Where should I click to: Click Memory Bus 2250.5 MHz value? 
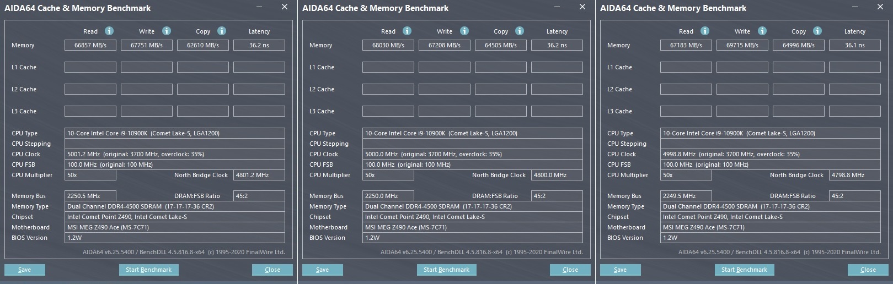[90, 196]
